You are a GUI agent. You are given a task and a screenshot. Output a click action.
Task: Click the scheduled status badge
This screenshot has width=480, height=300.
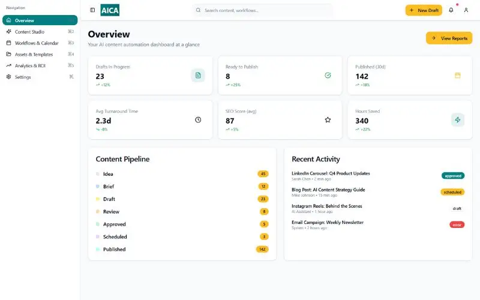coord(452,192)
